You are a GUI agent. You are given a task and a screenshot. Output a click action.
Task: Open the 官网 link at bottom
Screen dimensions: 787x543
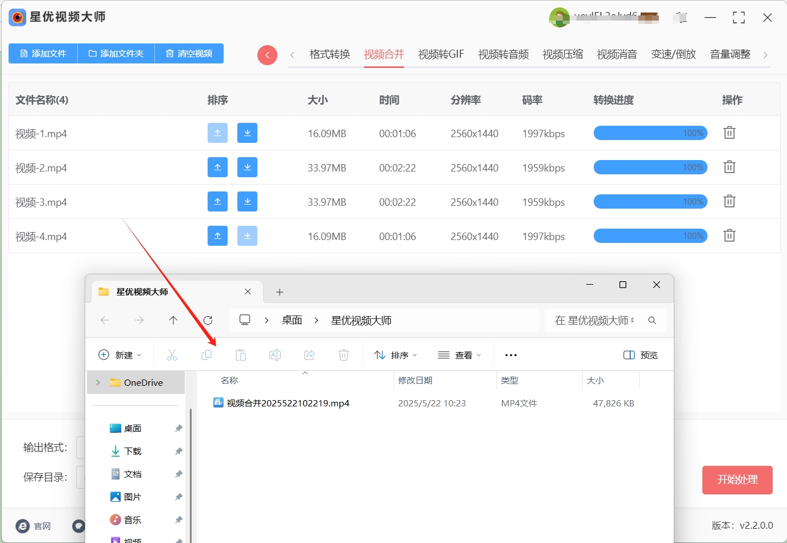34,526
